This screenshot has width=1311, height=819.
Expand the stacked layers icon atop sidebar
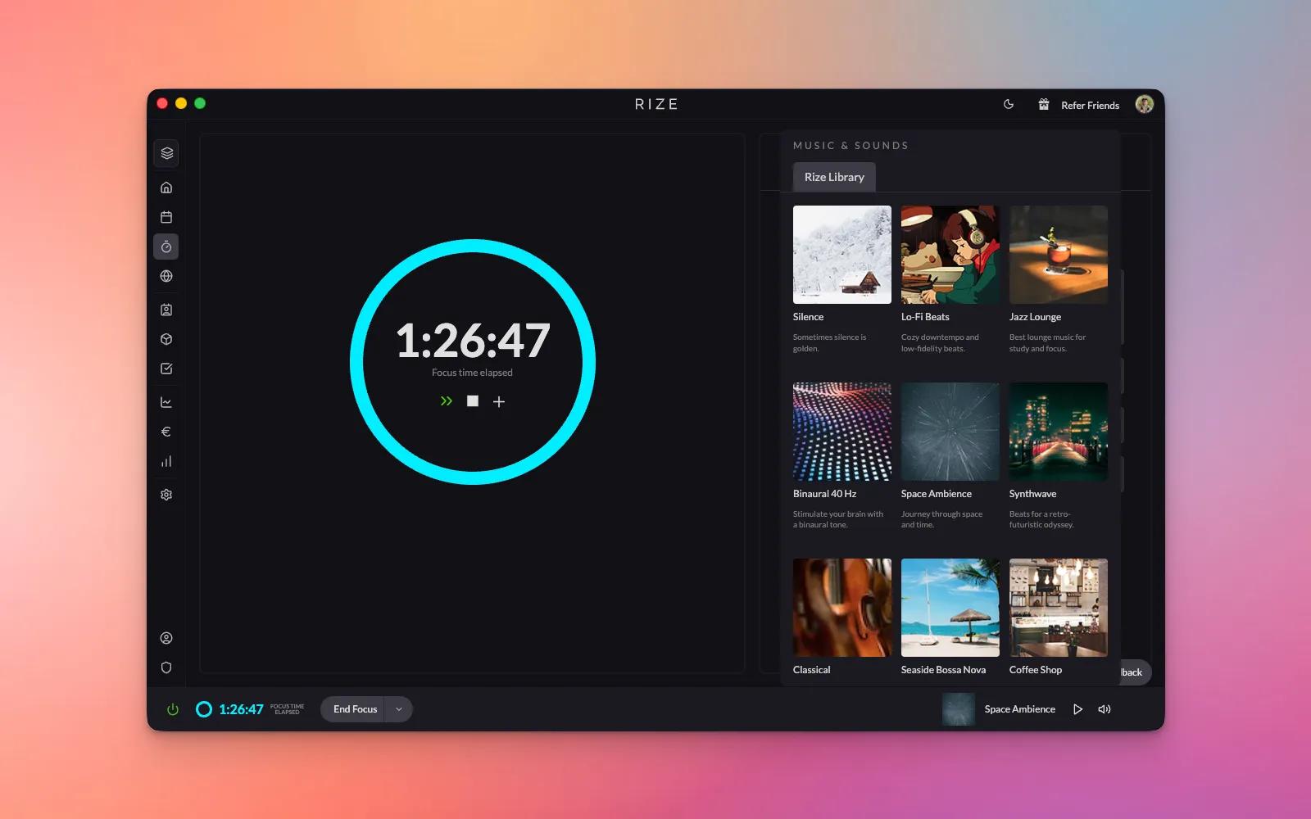166,153
